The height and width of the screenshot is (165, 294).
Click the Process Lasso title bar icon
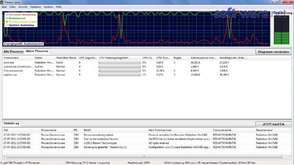click(2, 2)
